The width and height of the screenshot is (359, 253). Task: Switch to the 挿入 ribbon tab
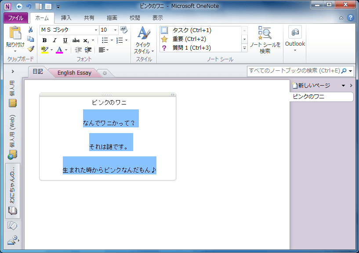[66, 18]
